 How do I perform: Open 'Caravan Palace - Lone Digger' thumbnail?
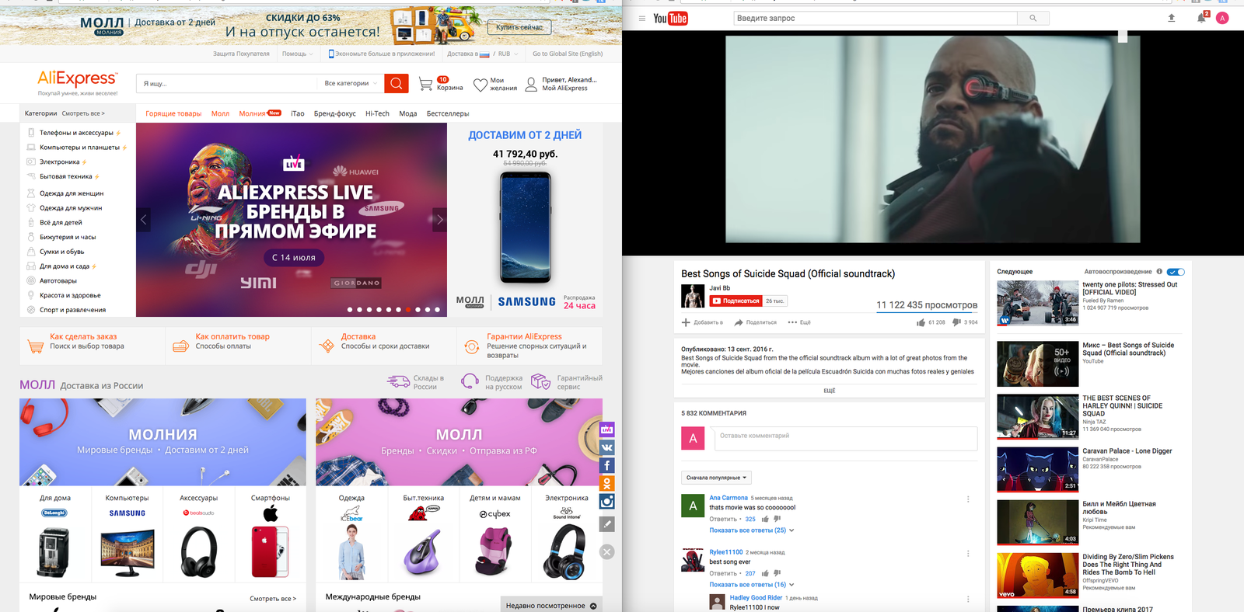(1038, 470)
